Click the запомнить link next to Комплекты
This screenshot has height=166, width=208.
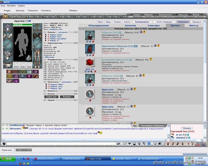pos(67,82)
